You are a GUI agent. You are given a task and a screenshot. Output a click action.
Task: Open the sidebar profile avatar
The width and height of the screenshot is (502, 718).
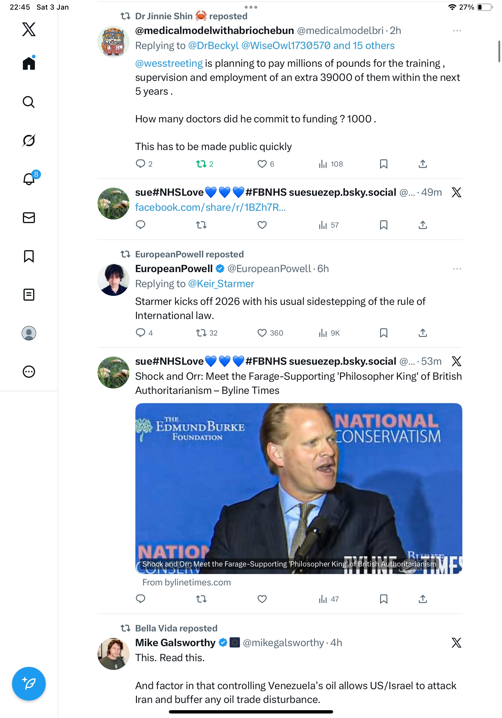point(29,333)
